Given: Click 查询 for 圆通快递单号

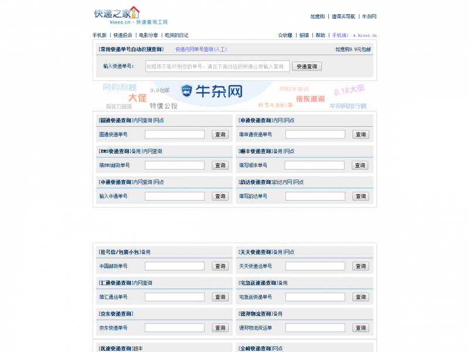Looking at the screenshot, I should coord(220,134).
